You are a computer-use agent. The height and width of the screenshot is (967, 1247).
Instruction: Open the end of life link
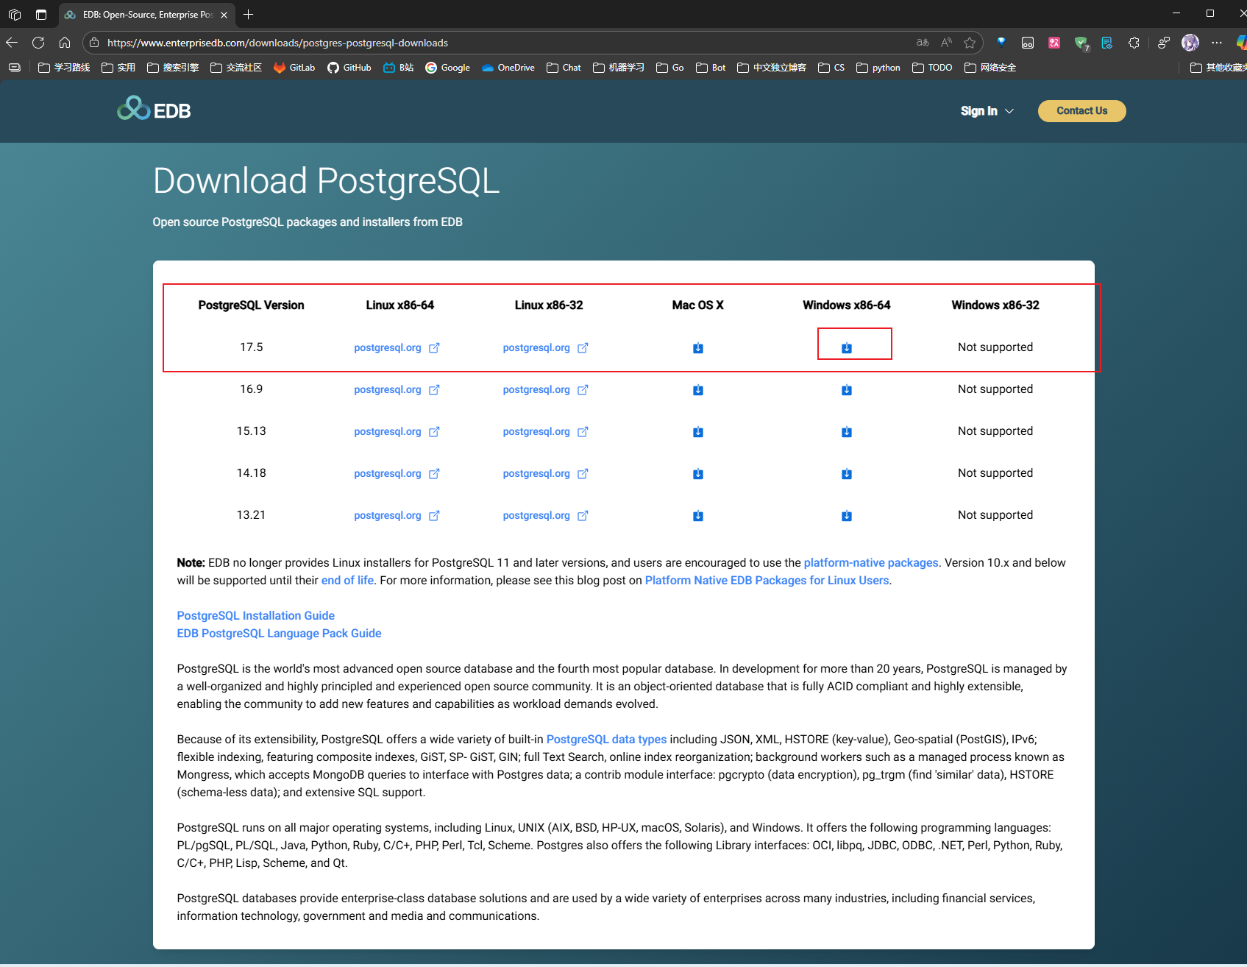(x=347, y=581)
